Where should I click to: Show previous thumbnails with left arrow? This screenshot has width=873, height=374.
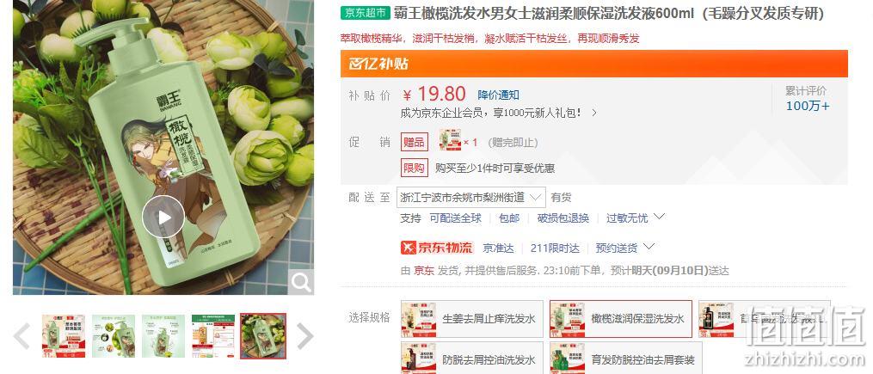coord(22,336)
